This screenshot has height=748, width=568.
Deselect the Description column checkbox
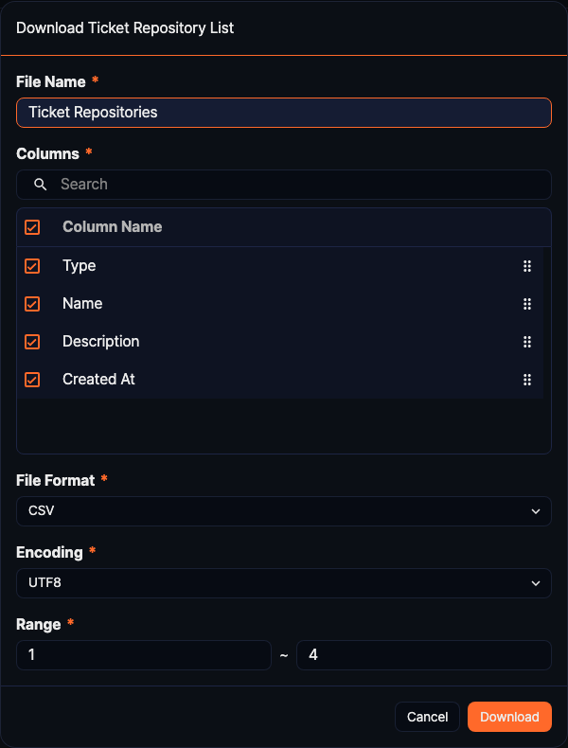[x=32, y=342]
